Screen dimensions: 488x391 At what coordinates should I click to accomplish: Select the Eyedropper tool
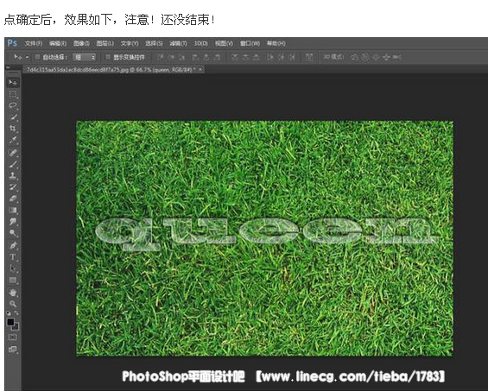point(13,140)
